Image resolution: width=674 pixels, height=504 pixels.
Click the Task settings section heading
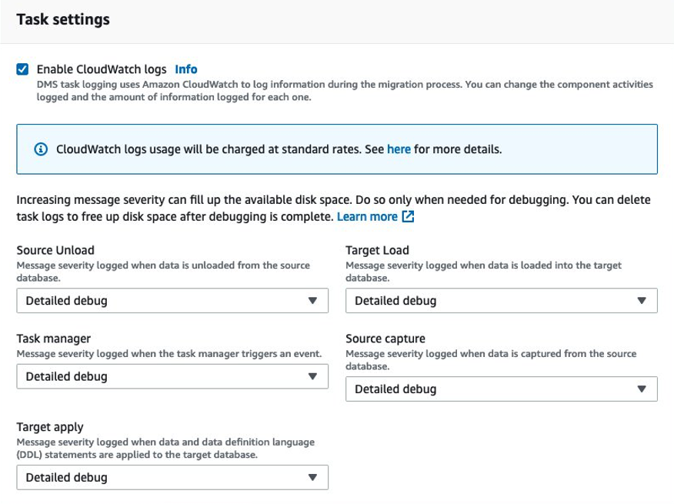(63, 20)
